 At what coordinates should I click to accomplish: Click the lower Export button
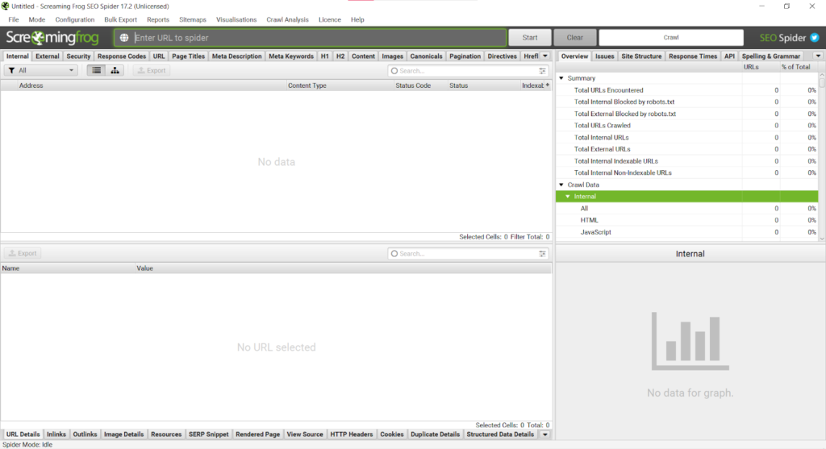23,253
